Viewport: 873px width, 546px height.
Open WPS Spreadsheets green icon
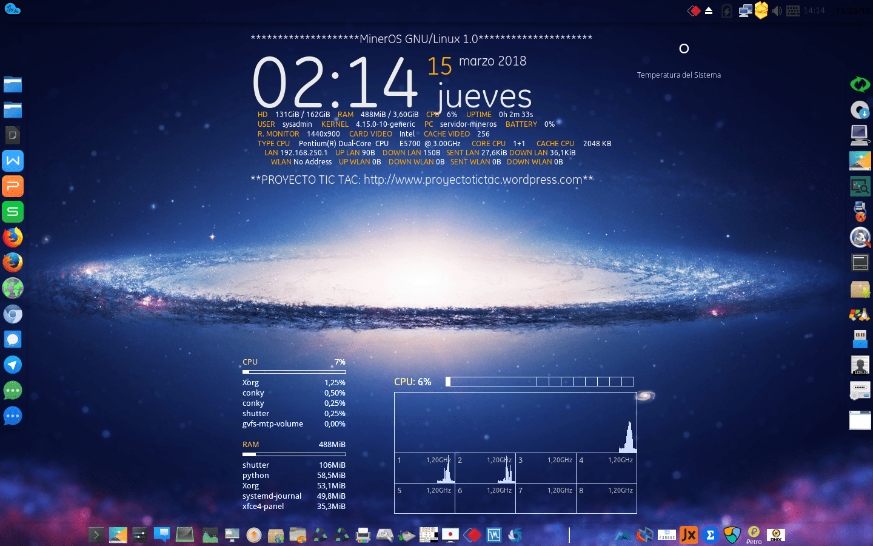pyautogui.click(x=13, y=212)
